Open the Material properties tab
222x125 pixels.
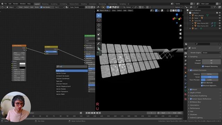[x=186, y=94]
